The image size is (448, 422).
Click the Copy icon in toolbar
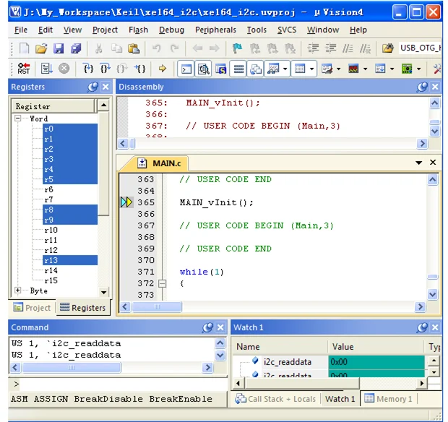coord(116,48)
